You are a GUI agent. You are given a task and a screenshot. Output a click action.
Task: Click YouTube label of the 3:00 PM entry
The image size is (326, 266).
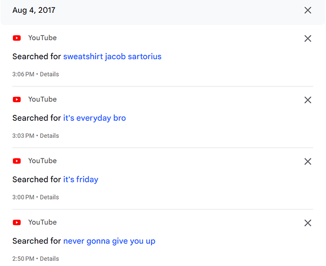42,161
